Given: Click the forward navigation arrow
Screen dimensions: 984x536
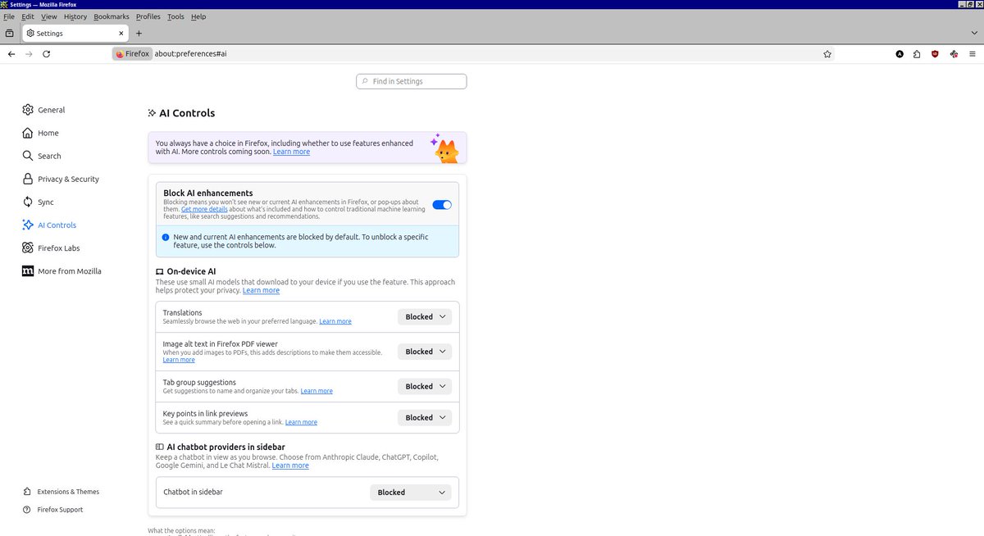Looking at the screenshot, I should 29,54.
